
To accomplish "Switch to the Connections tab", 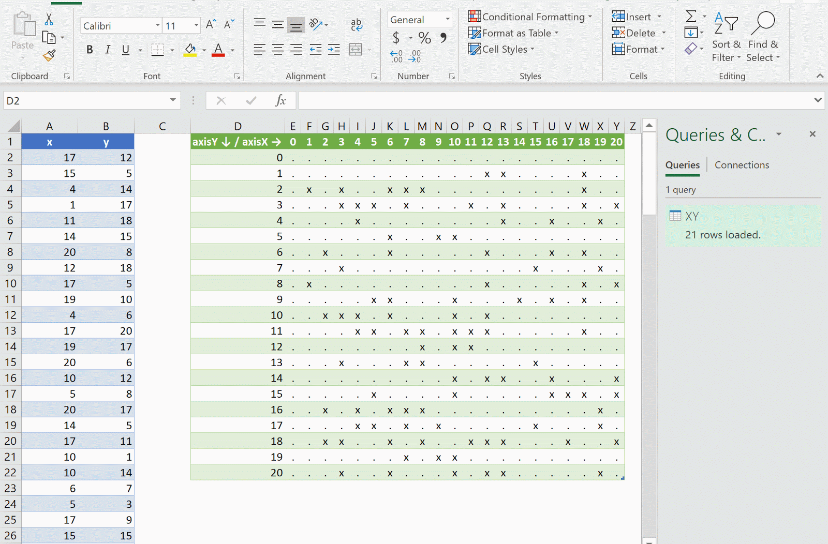I will [x=742, y=164].
